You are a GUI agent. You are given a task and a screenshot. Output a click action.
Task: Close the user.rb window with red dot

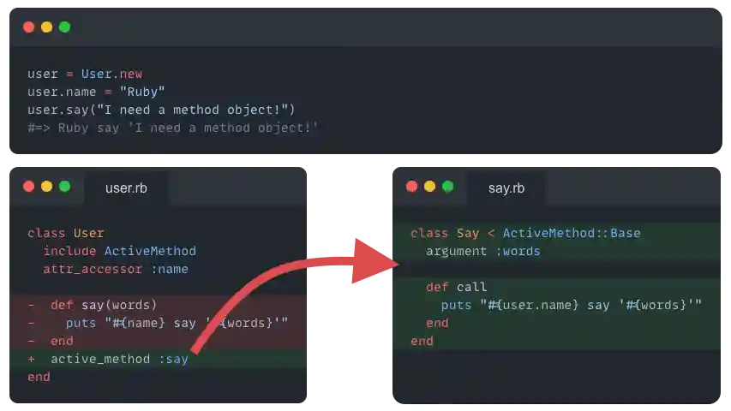click(28, 187)
